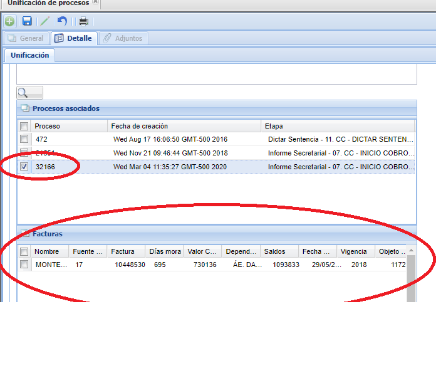
Task: Uncheck the checkbox for process 32166
Action: (x=24, y=167)
